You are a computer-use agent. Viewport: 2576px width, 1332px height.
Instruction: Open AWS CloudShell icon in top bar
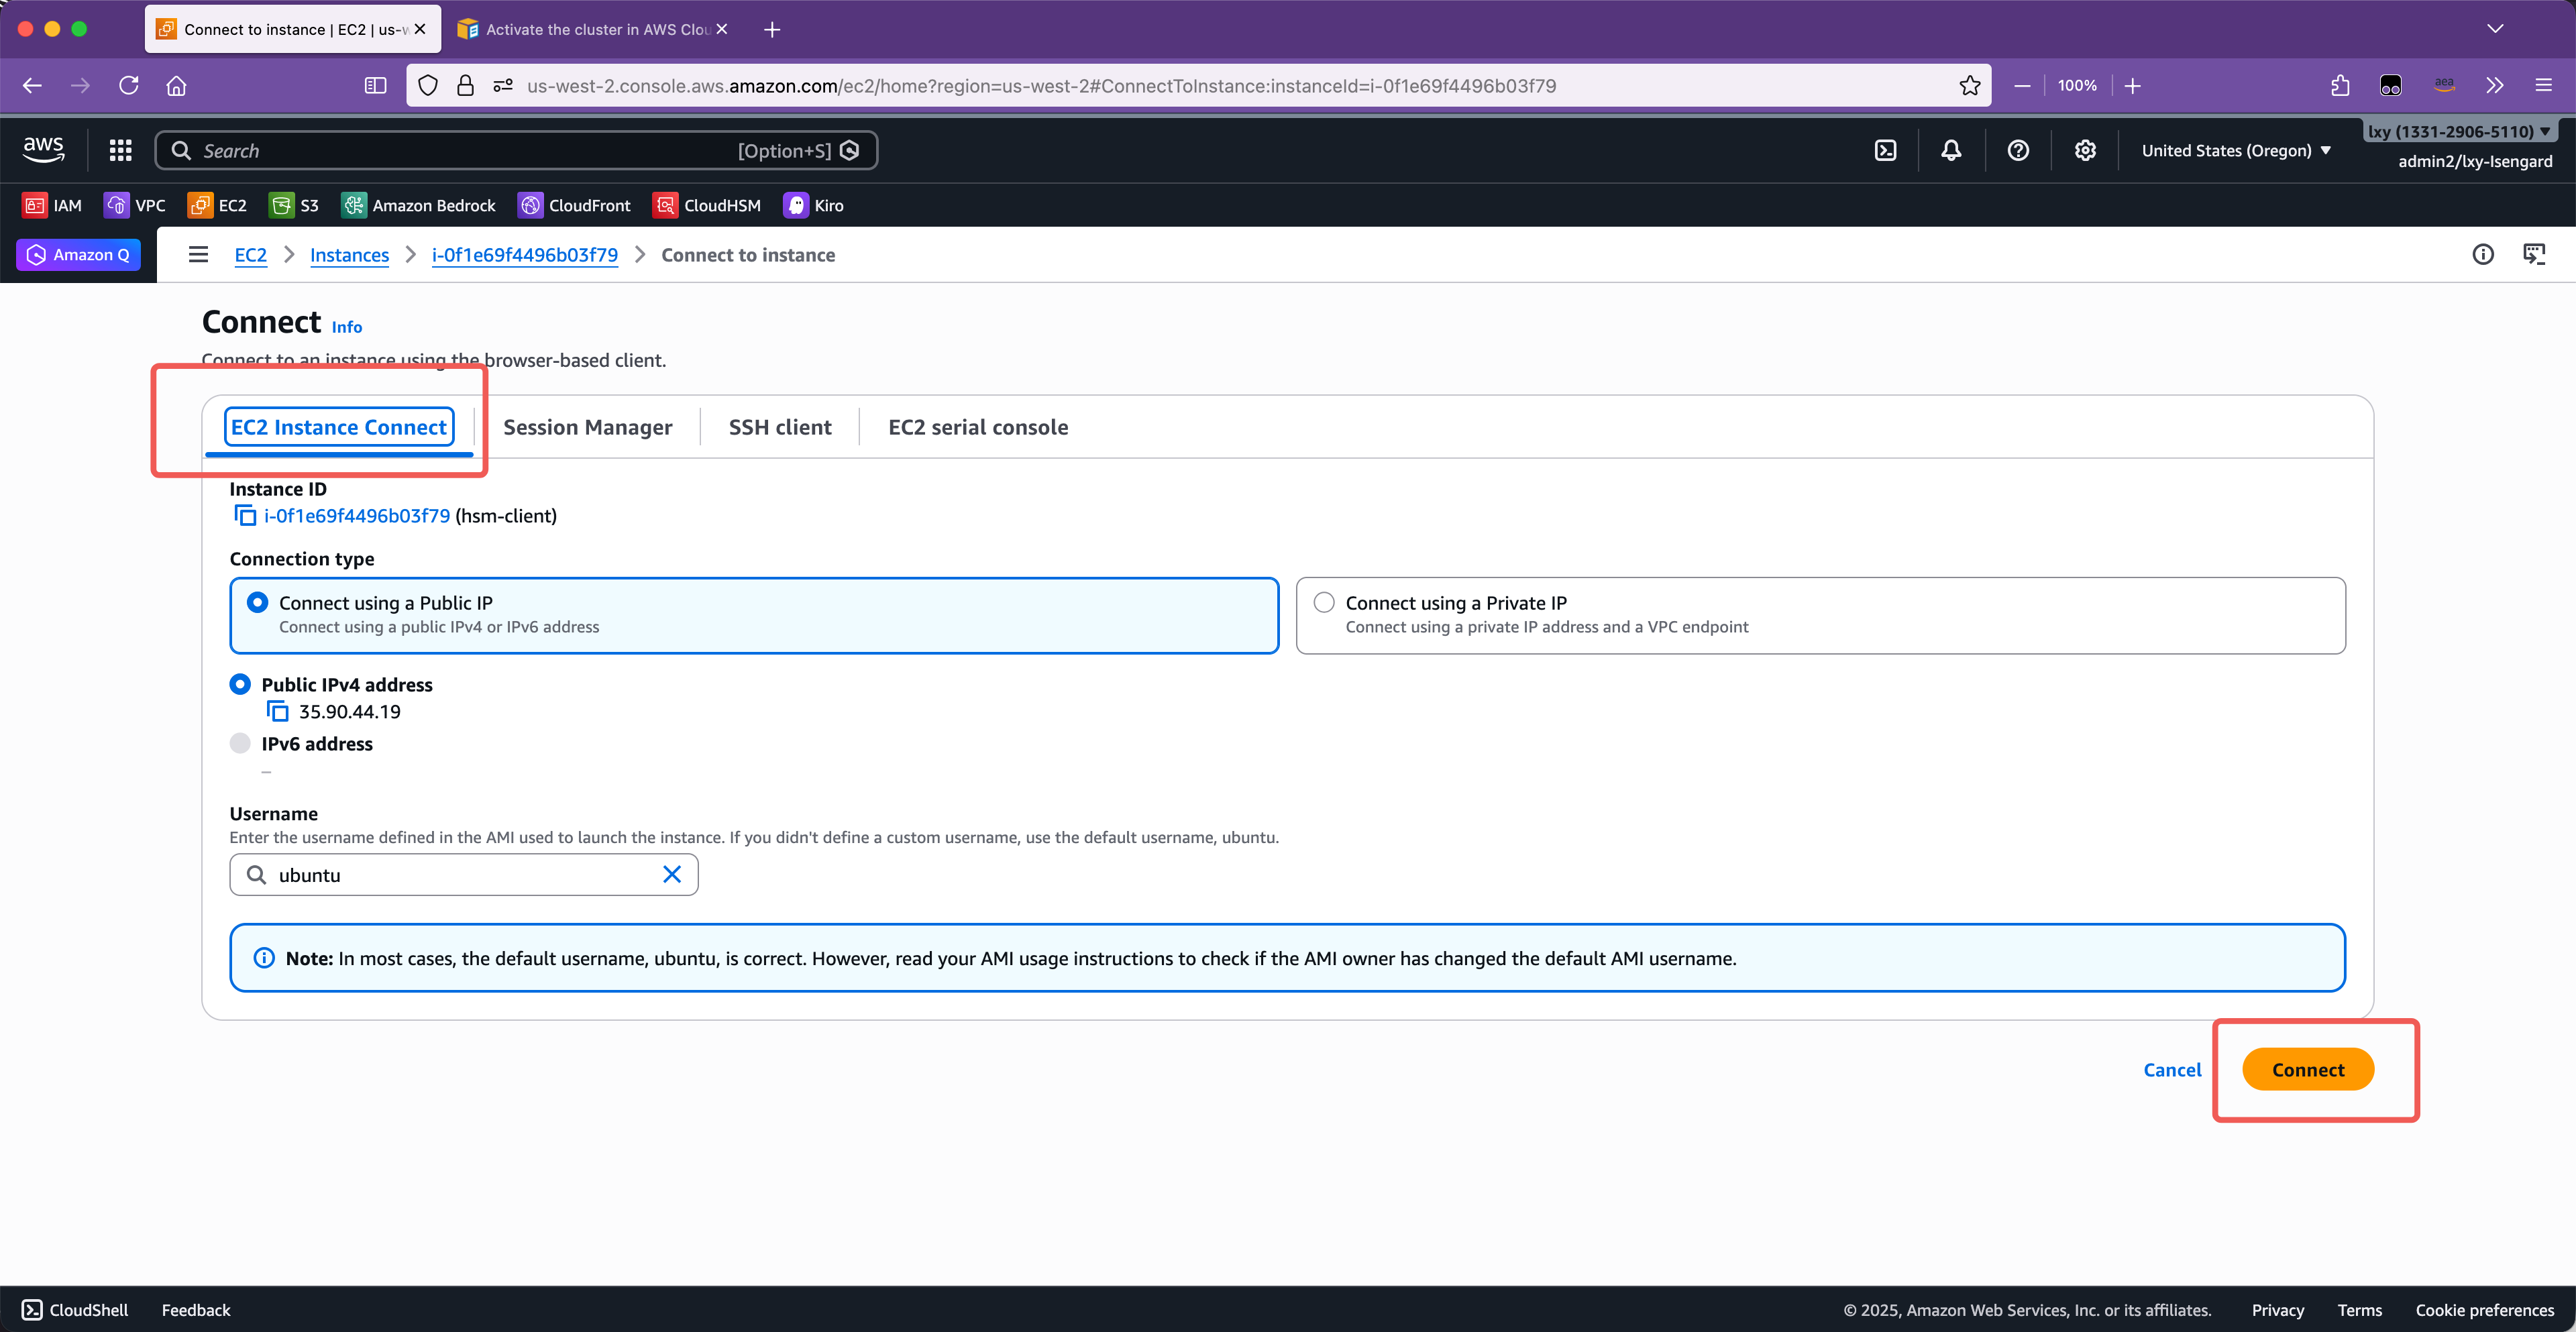(1885, 151)
